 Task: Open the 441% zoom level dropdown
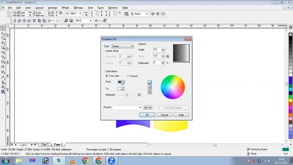[x=91, y=21]
